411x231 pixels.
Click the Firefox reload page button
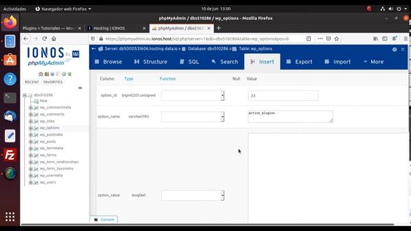(x=44, y=38)
